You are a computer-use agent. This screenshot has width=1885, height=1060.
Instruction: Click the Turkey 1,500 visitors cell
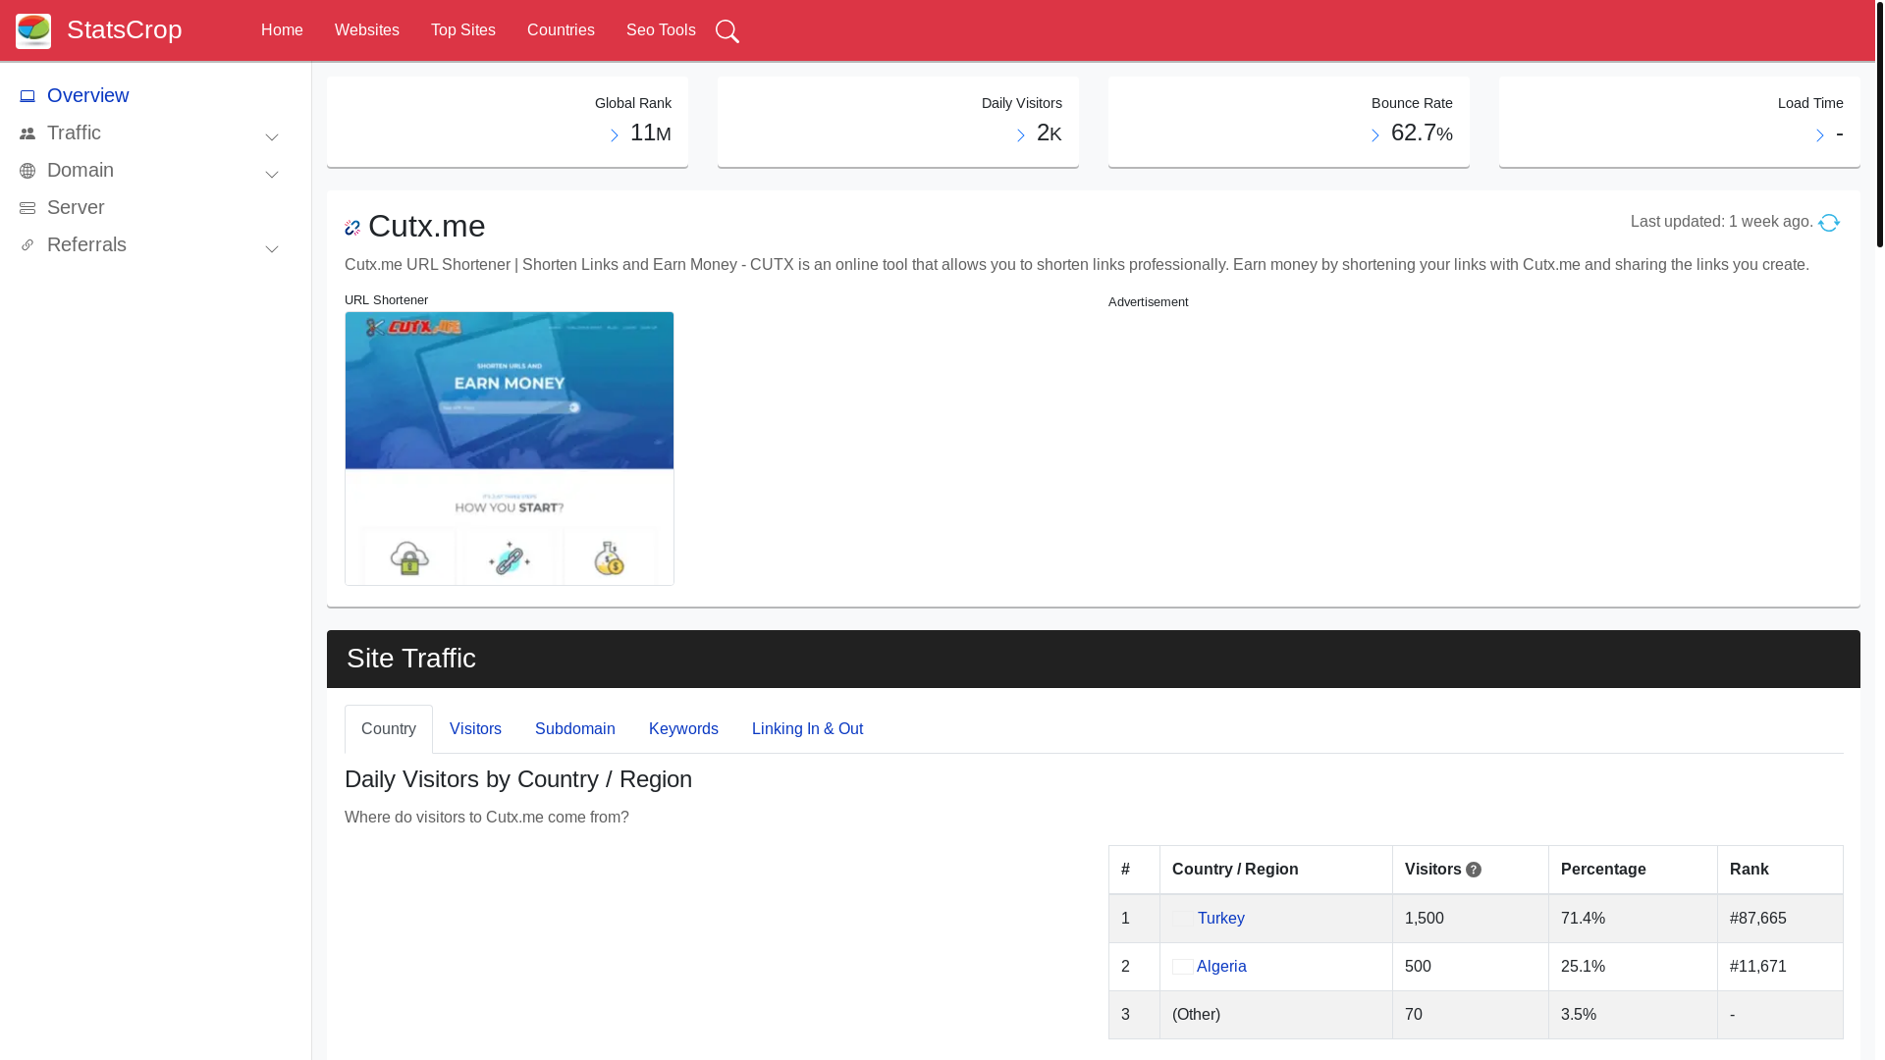pyautogui.click(x=1471, y=919)
